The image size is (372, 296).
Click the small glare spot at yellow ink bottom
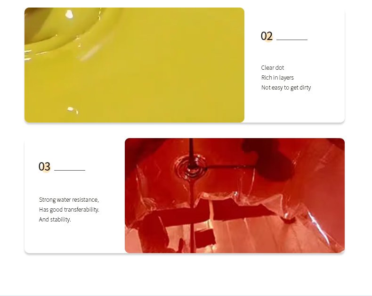[73, 110]
